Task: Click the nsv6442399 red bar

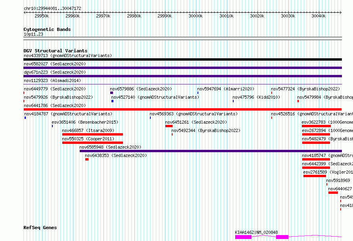Action: pos(316,168)
